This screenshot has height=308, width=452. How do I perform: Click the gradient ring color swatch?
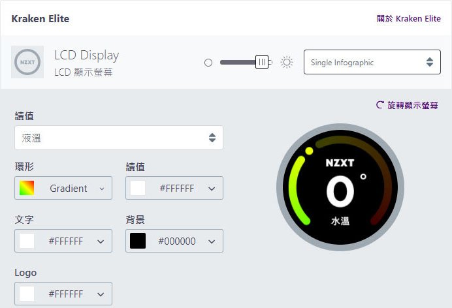click(27, 188)
